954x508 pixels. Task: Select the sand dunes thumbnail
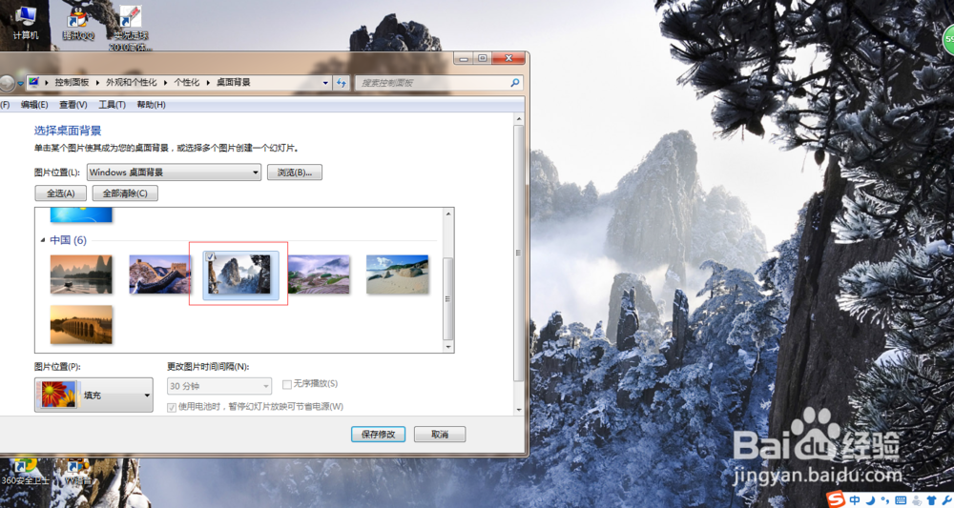(x=397, y=274)
